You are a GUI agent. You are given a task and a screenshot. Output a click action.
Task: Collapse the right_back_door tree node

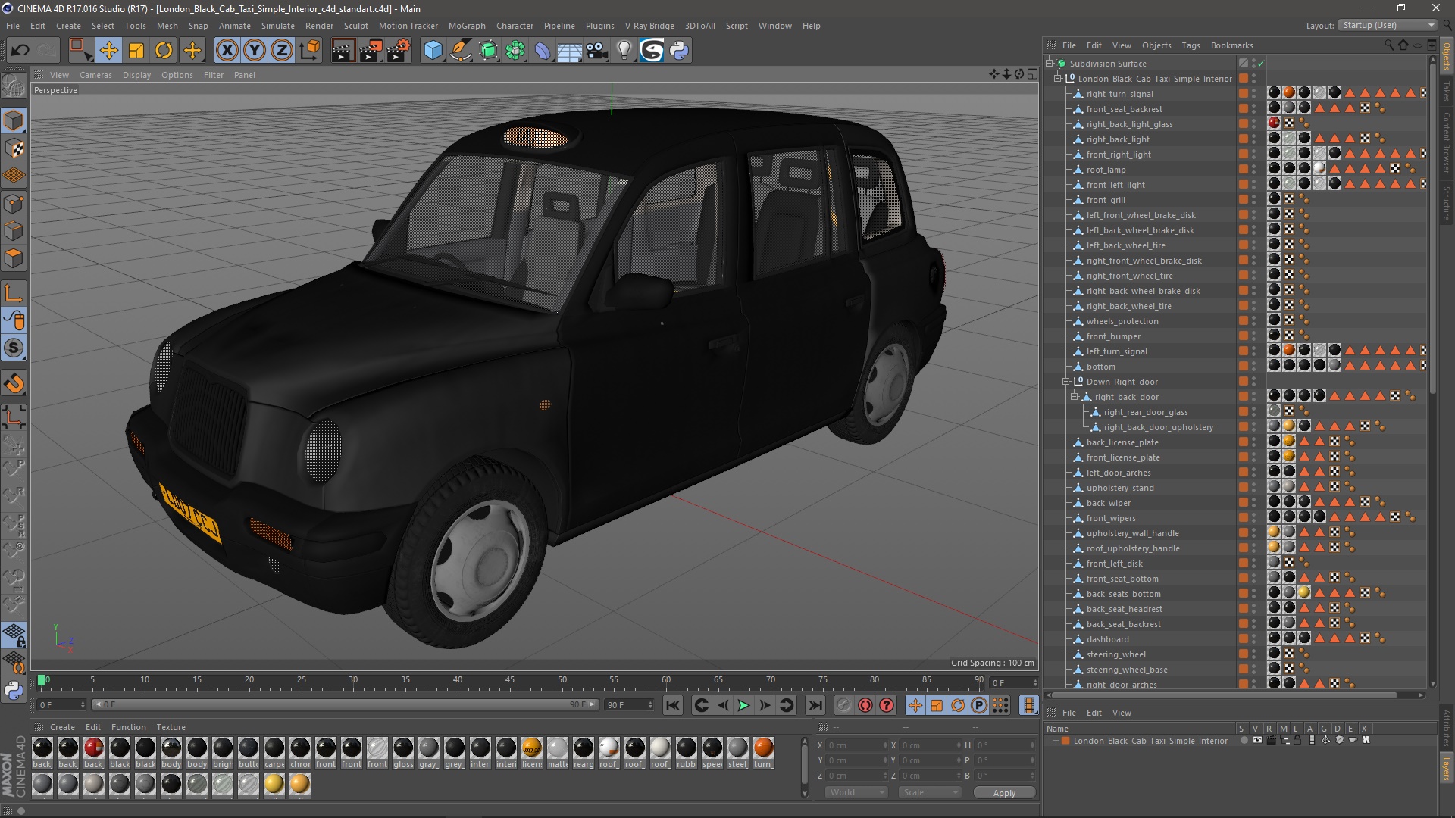[1074, 397]
